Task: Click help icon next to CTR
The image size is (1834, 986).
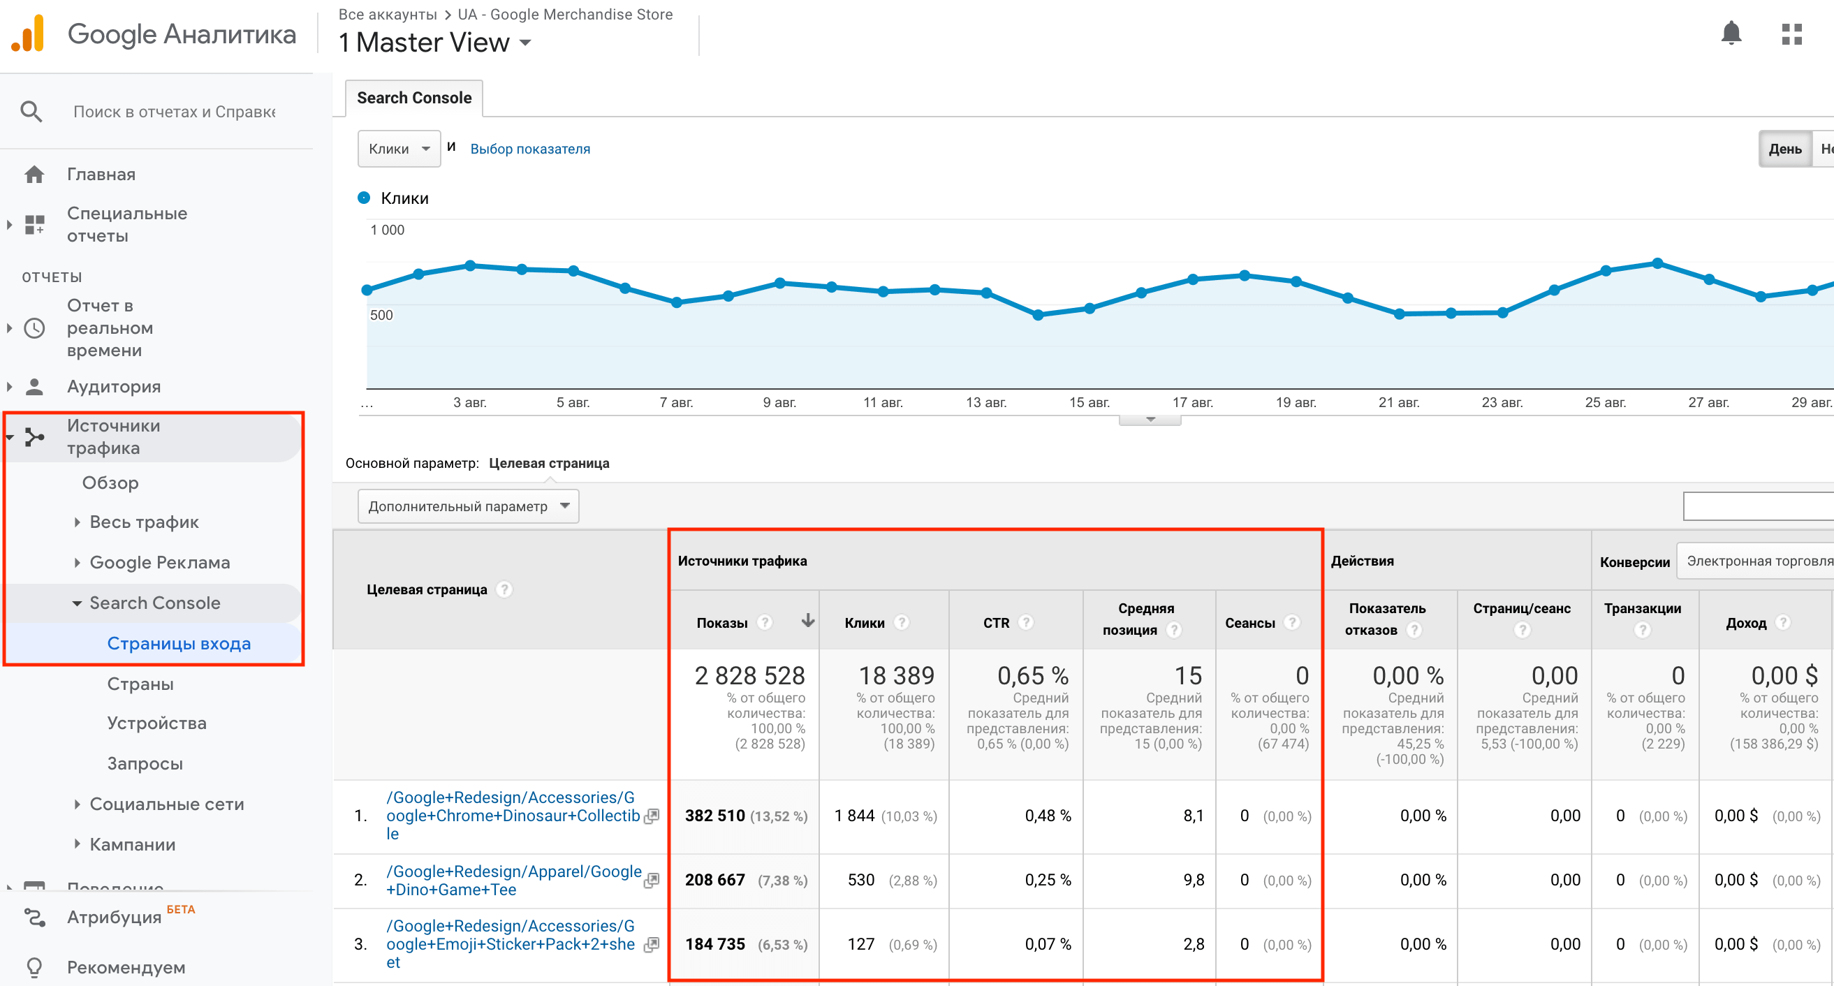Action: point(1025,622)
